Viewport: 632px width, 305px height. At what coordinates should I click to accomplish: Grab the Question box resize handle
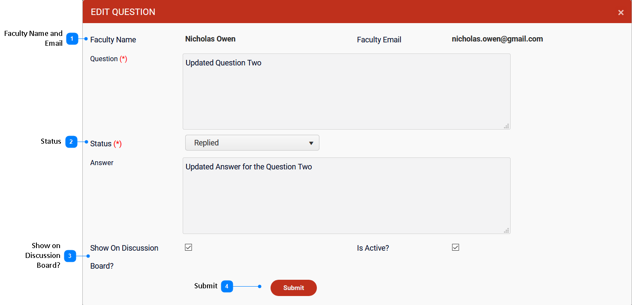click(x=506, y=126)
